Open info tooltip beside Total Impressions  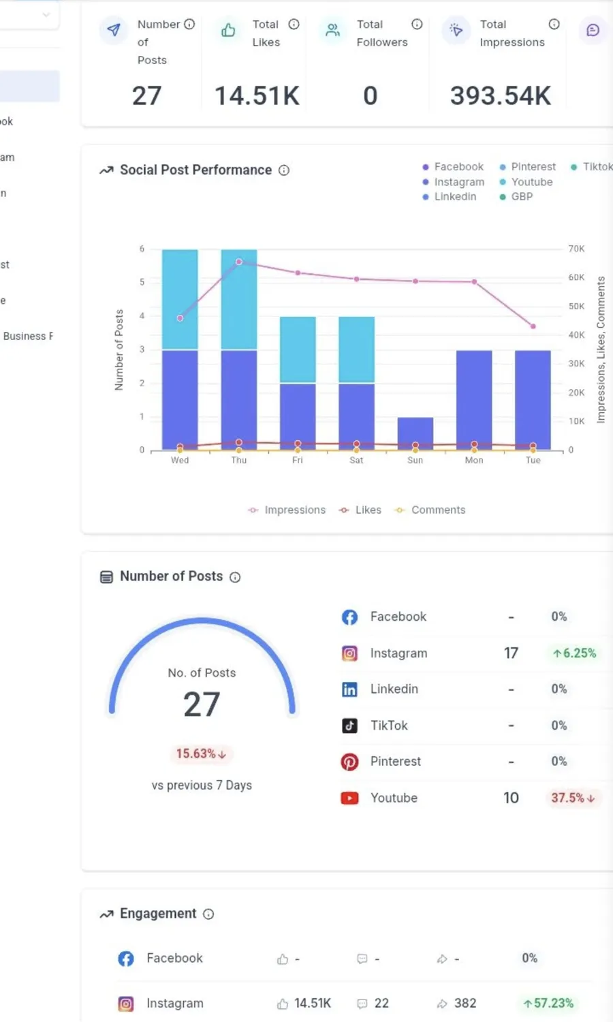click(554, 24)
